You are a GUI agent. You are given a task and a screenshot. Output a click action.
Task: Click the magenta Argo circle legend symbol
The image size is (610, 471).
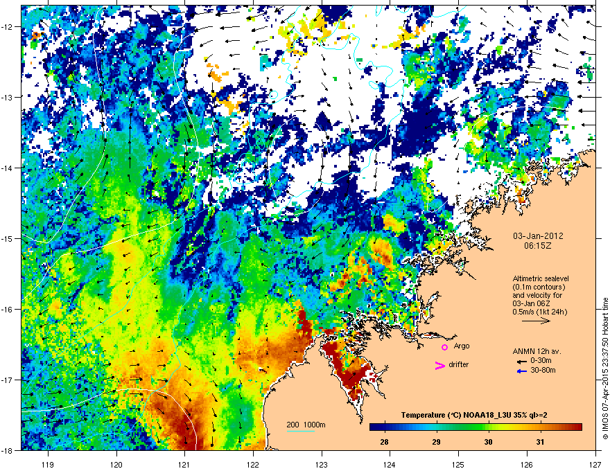pos(444,347)
